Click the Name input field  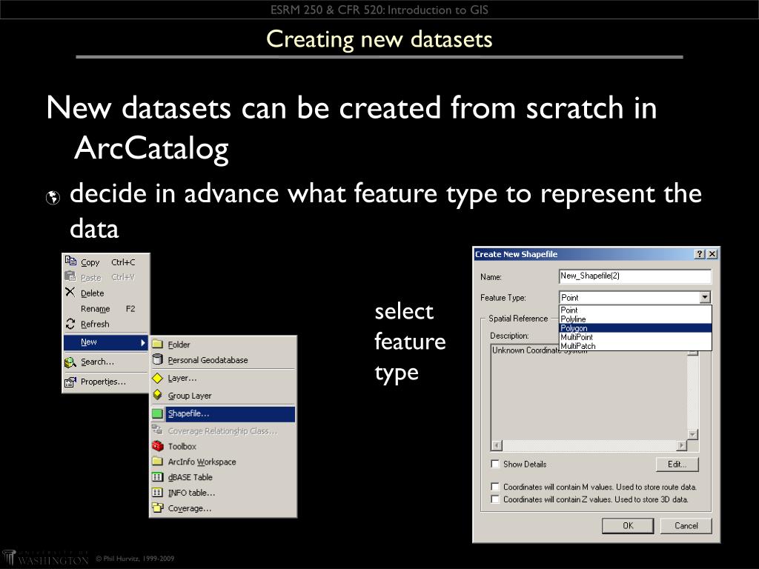pyautogui.click(x=635, y=276)
